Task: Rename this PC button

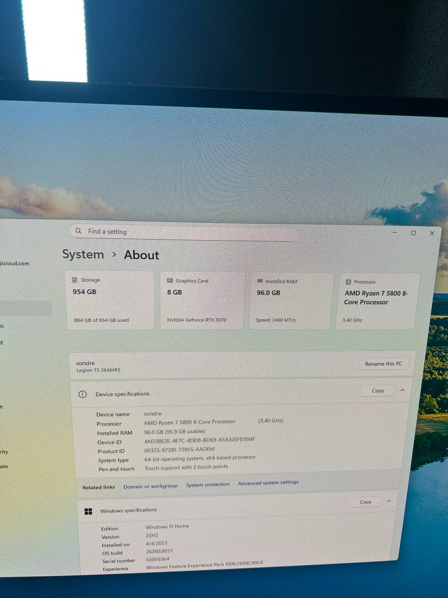Action: click(383, 363)
